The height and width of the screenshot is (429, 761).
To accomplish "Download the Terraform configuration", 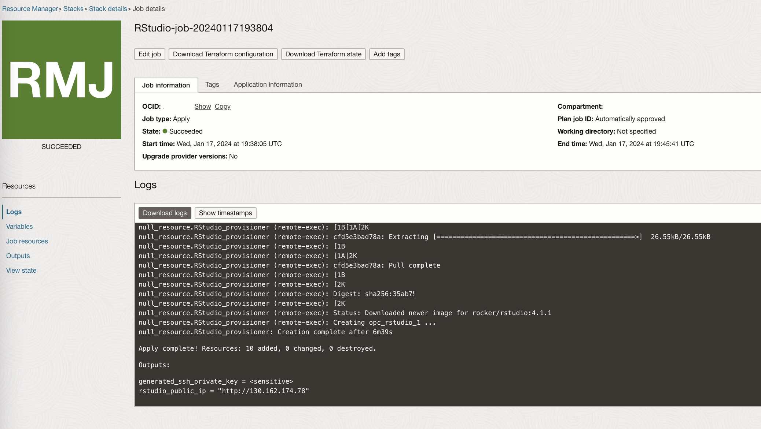I will pyautogui.click(x=223, y=54).
